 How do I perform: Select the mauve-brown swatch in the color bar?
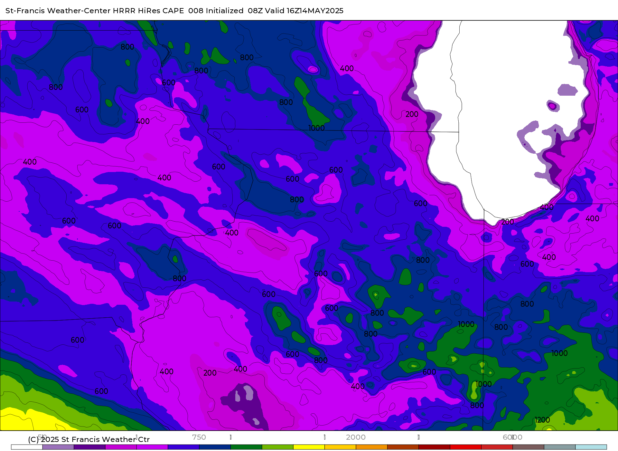click(x=528, y=447)
